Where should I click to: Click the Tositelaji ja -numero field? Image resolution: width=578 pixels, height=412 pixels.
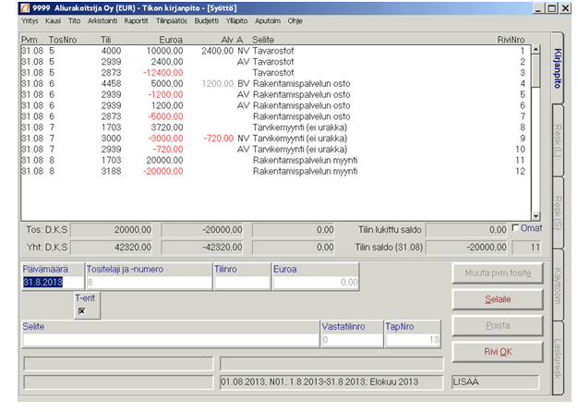149,283
